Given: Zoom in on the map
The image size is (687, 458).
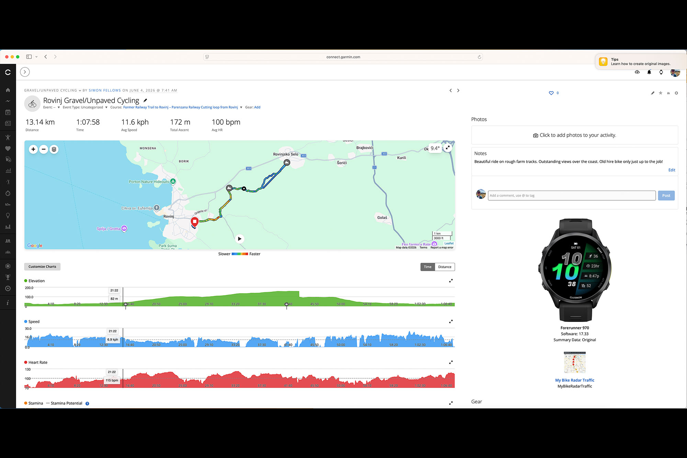Looking at the screenshot, I should point(33,149).
